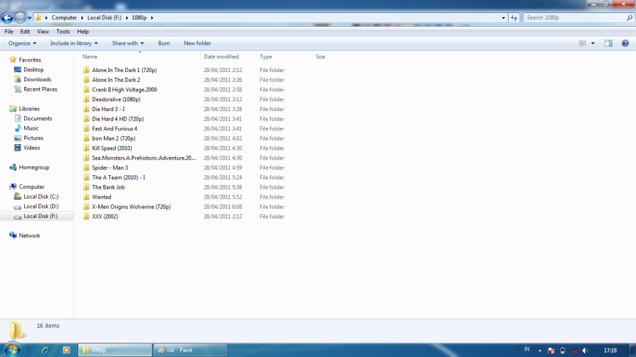This screenshot has width=636, height=357.
Task: Click the Change your view icon
Action: (x=583, y=43)
